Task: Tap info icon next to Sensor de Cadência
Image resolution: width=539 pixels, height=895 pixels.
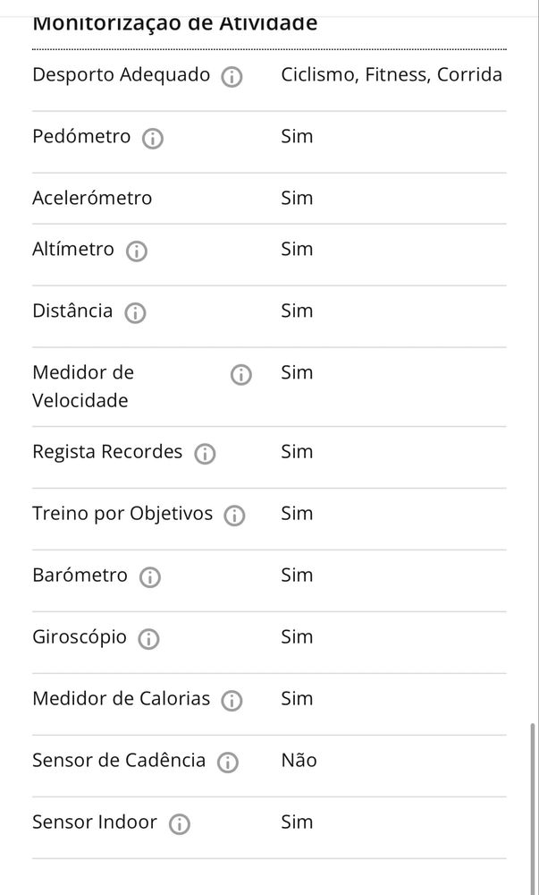Action: pos(227,763)
